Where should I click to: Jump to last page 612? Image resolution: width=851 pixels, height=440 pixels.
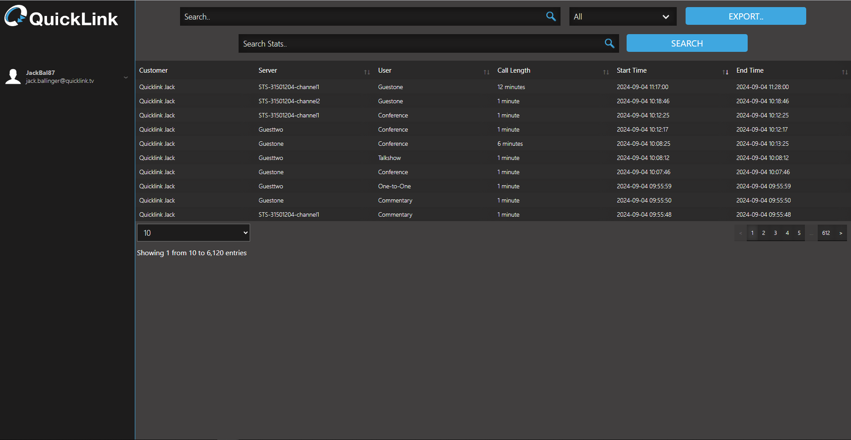point(826,233)
